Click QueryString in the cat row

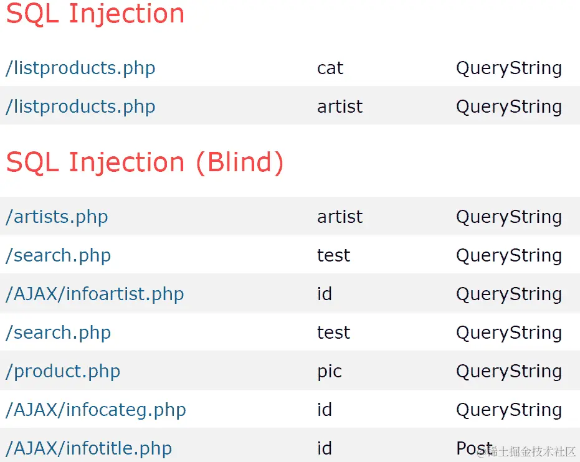pos(509,68)
